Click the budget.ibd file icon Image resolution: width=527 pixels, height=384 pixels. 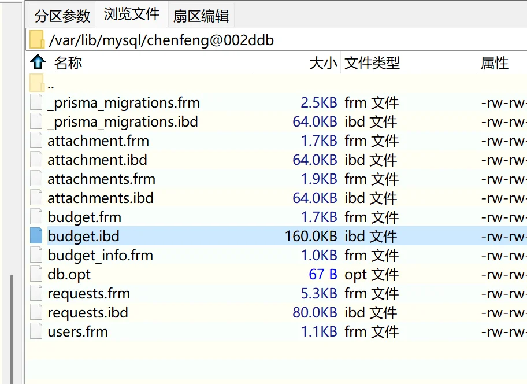[36, 236]
